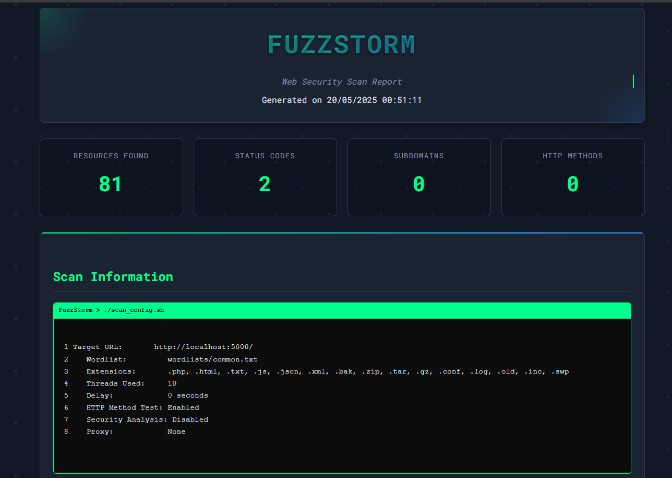Click the 81 resources count
This screenshot has width=672, height=478.
coord(111,184)
